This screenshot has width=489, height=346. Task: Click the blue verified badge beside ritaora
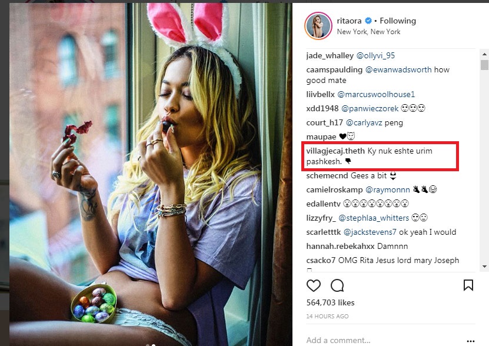(367, 21)
